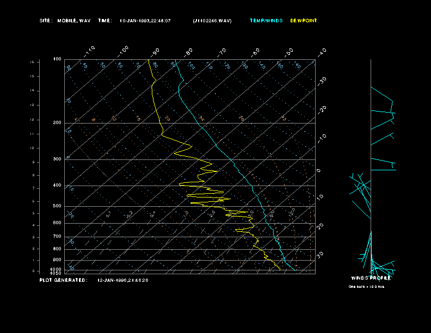Click the '800' pressure axis label
Viewport: 431px width, 333px height.
click(57, 249)
